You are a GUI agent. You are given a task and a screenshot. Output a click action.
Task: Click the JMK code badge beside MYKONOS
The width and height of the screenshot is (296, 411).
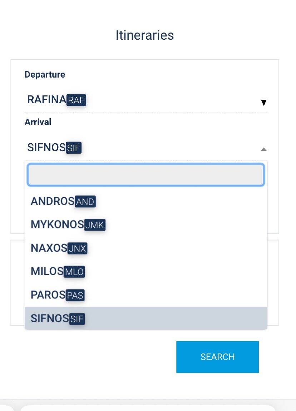[x=95, y=225]
